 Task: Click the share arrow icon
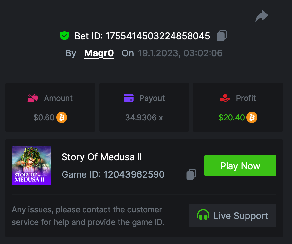(x=262, y=16)
